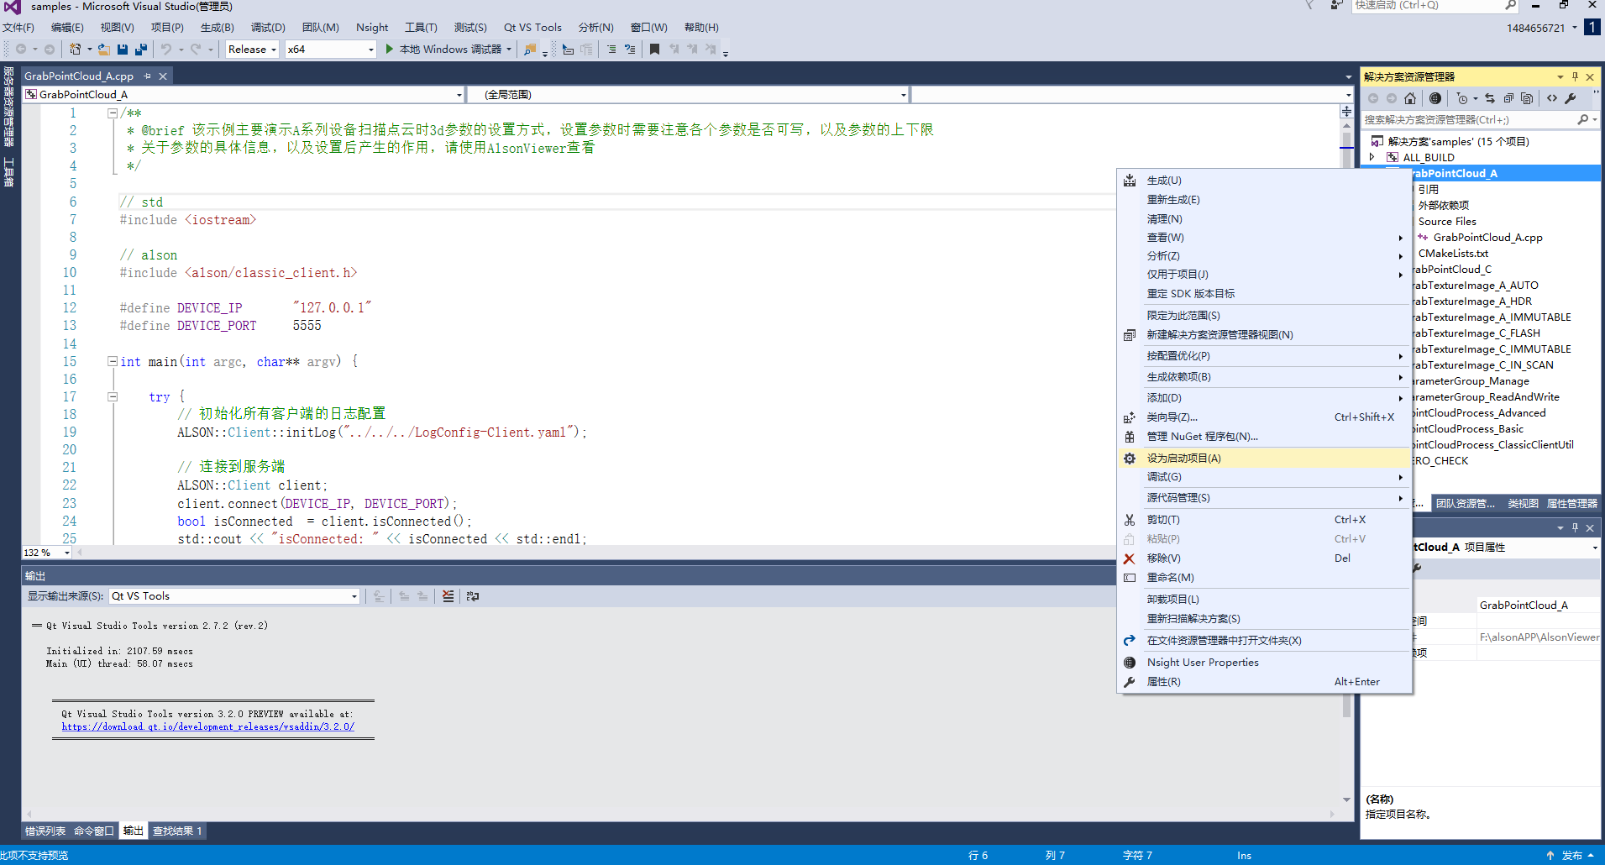Click the bookmark toggle icon in toolbar

[x=654, y=50]
